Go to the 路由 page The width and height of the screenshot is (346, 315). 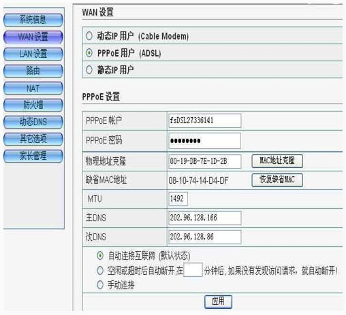tap(33, 71)
